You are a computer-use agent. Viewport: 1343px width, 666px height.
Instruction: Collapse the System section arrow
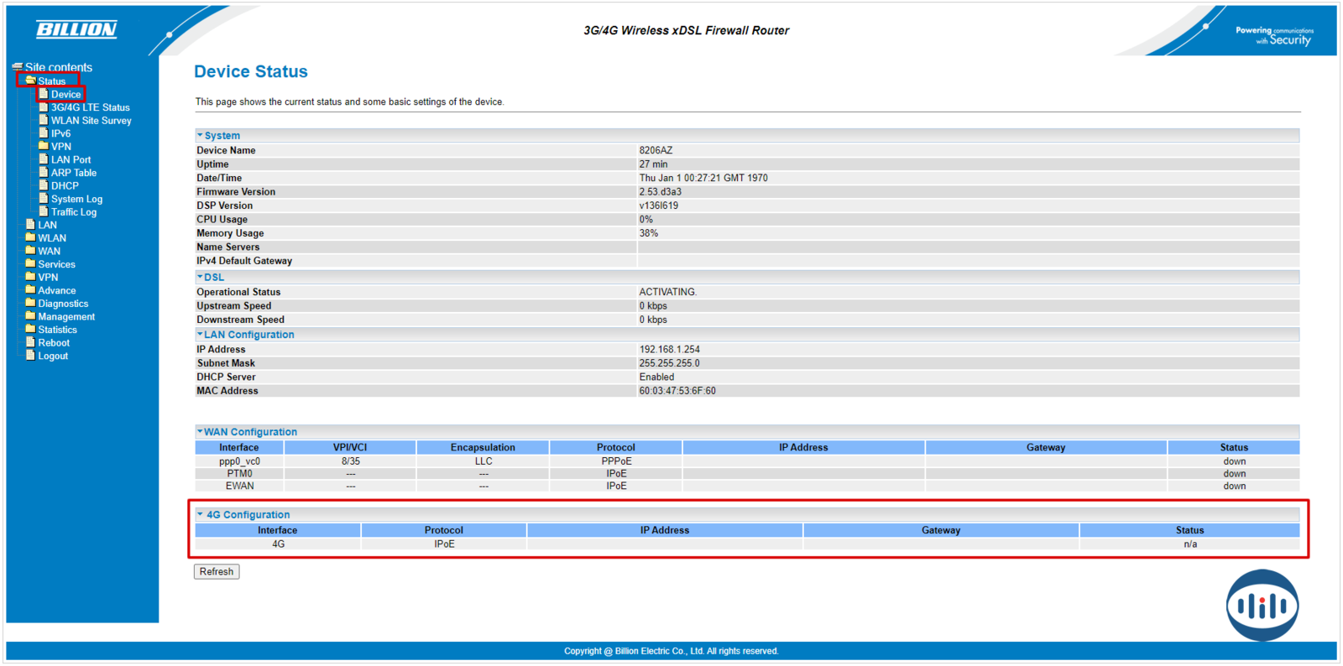click(200, 135)
